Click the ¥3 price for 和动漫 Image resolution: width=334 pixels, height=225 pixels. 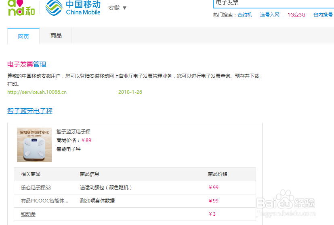click(x=212, y=214)
